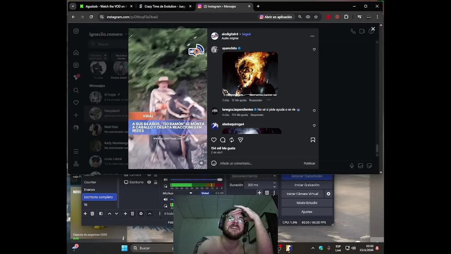Increase Duración 300 ms value

pos(274,183)
